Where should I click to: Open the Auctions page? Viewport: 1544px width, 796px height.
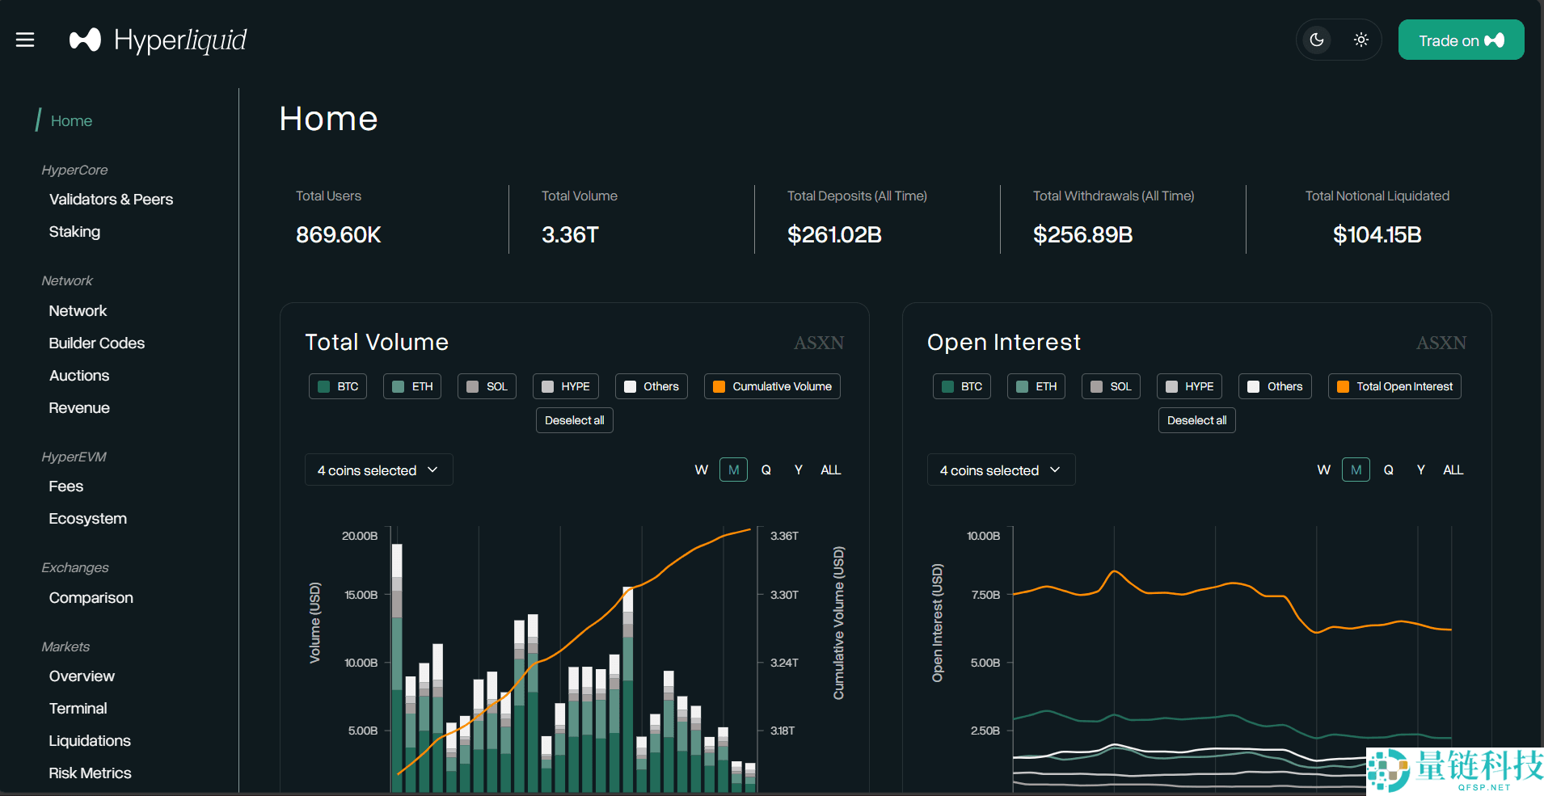pyautogui.click(x=79, y=376)
